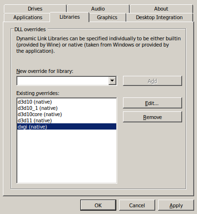Apply the library settings
Screen dimensions: 197x214
point(176,205)
